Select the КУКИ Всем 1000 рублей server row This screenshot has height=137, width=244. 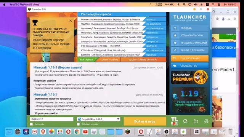122,50
